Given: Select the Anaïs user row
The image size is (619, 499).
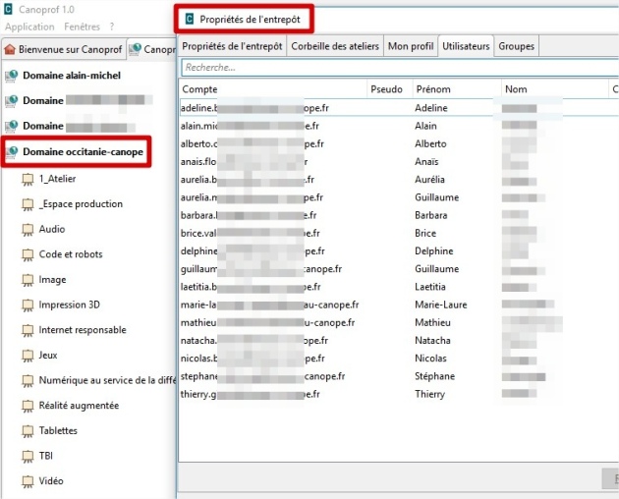Looking at the screenshot, I should 399,161.
